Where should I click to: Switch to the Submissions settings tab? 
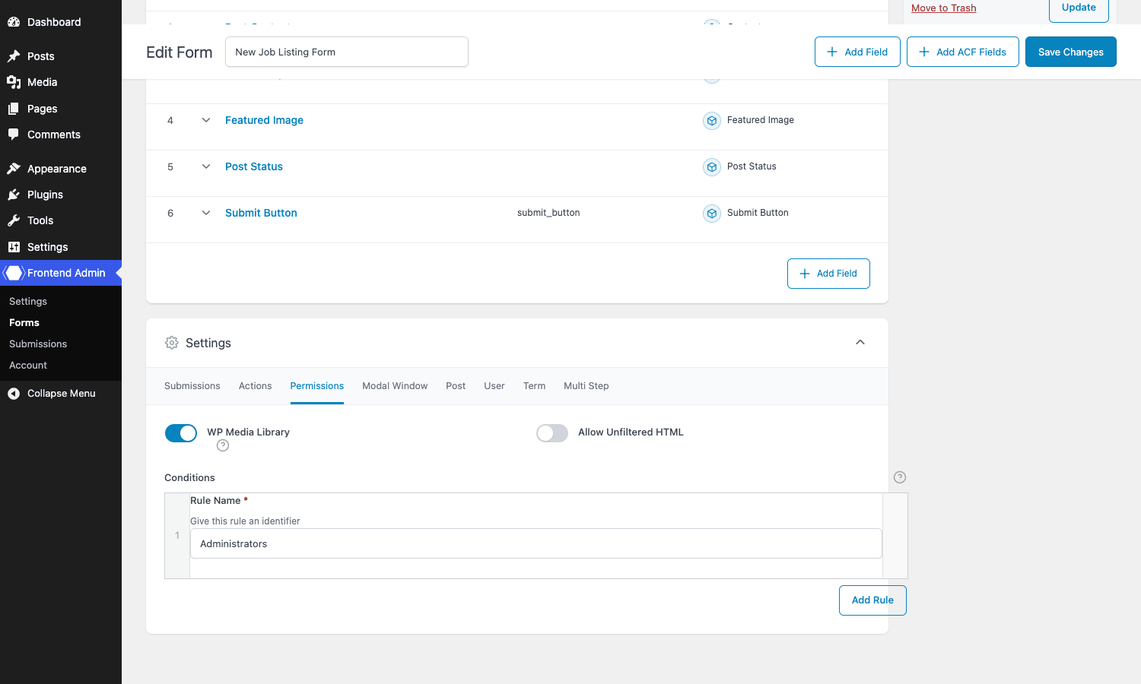point(192,386)
